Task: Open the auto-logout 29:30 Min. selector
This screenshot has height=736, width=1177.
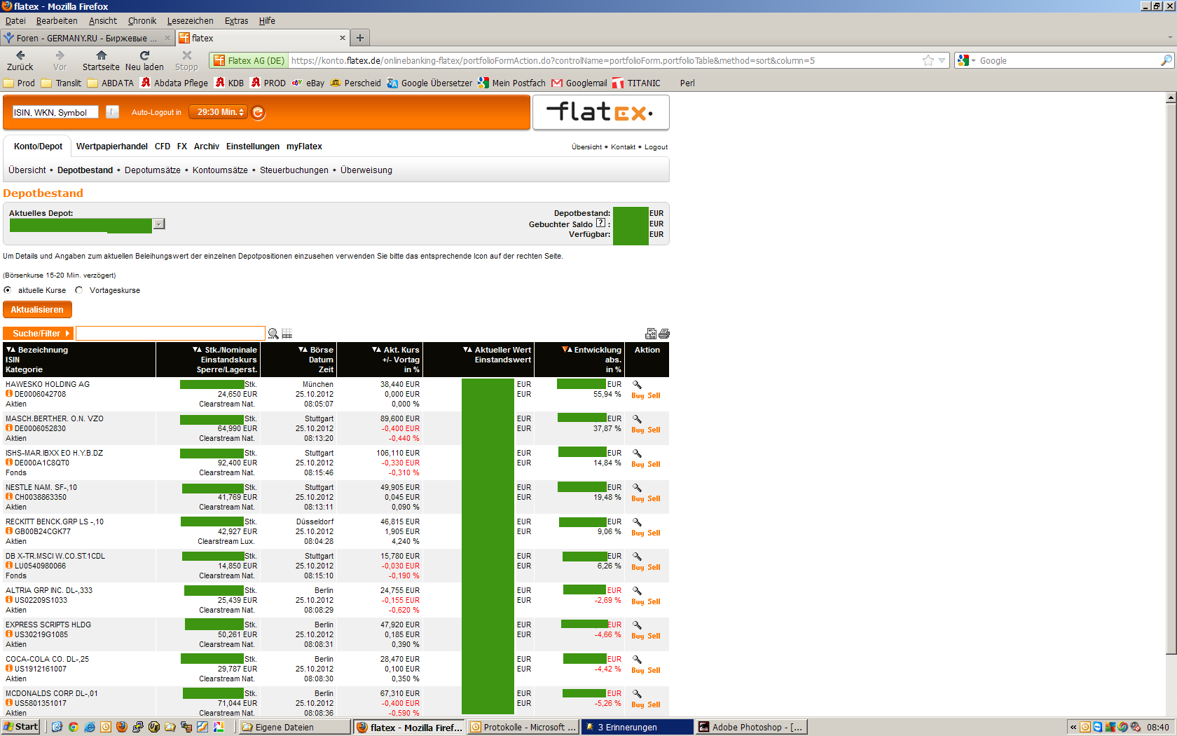Action: coord(218,112)
